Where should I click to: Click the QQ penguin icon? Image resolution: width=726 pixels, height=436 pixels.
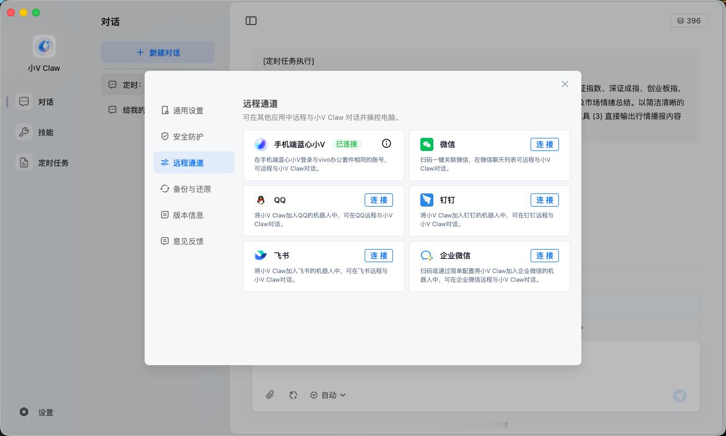click(x=261, y=200)
